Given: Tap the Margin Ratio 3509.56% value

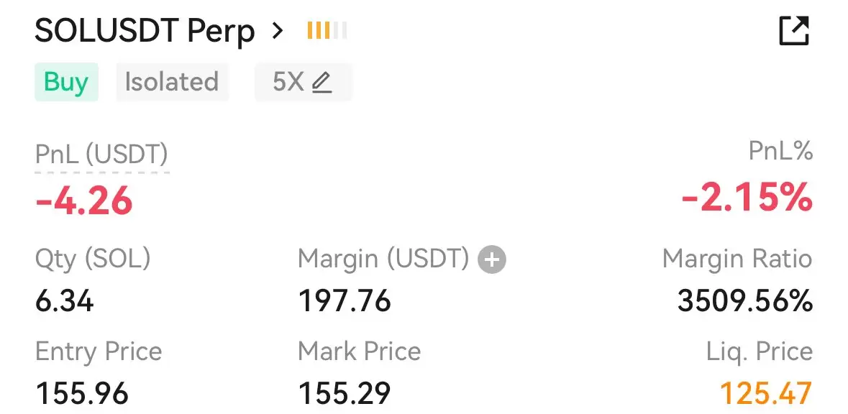Looking at the screenshot, I should pyautogui.click(x=744, y=300).
